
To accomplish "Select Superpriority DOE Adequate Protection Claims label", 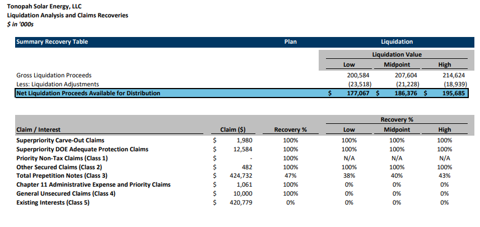I will tap(82, 149).
